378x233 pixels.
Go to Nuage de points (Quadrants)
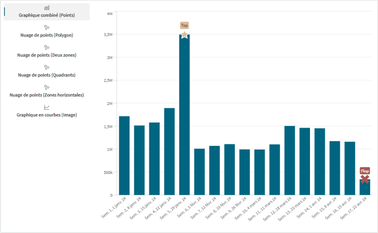[x=47, y=75]
